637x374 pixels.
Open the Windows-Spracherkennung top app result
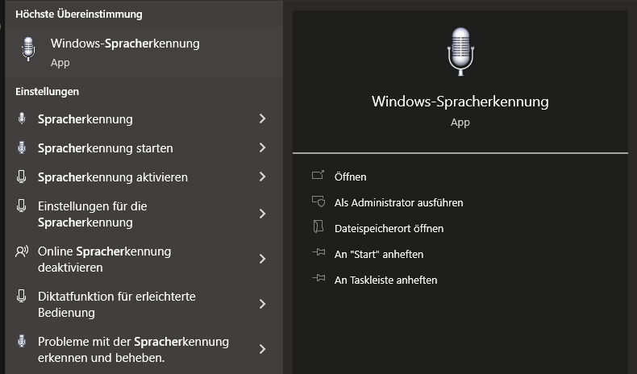[x=144, y=52]
